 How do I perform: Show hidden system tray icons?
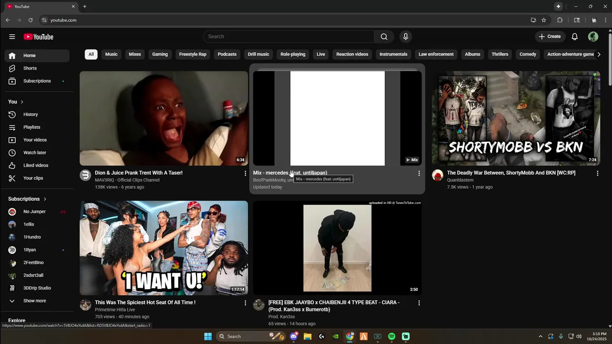click(x=540, y=336)
